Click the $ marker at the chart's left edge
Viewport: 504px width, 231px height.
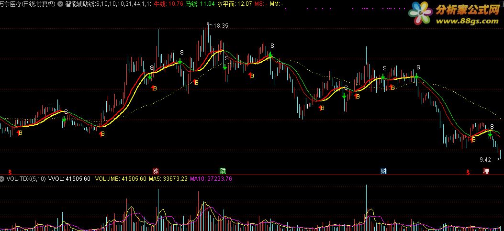(10, 172)
